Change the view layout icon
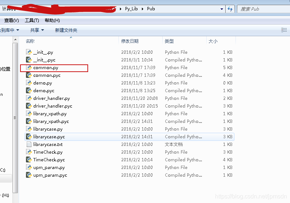This screenshot has height=203, width=290. (284, 30)
